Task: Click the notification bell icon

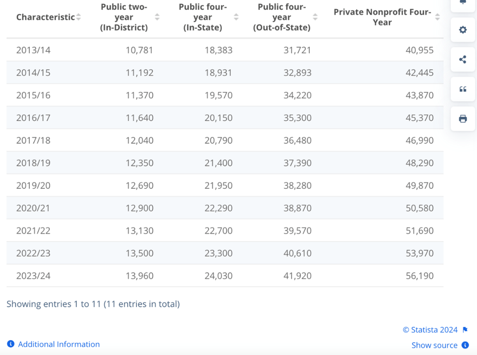Action: coord(463,3)
